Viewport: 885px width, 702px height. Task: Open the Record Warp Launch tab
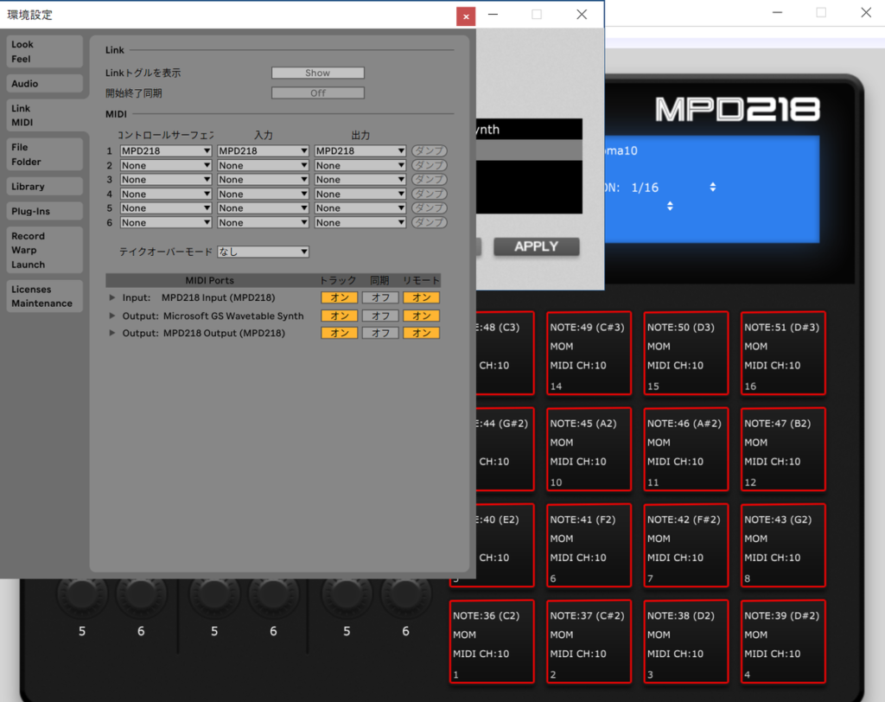(45, 250)
